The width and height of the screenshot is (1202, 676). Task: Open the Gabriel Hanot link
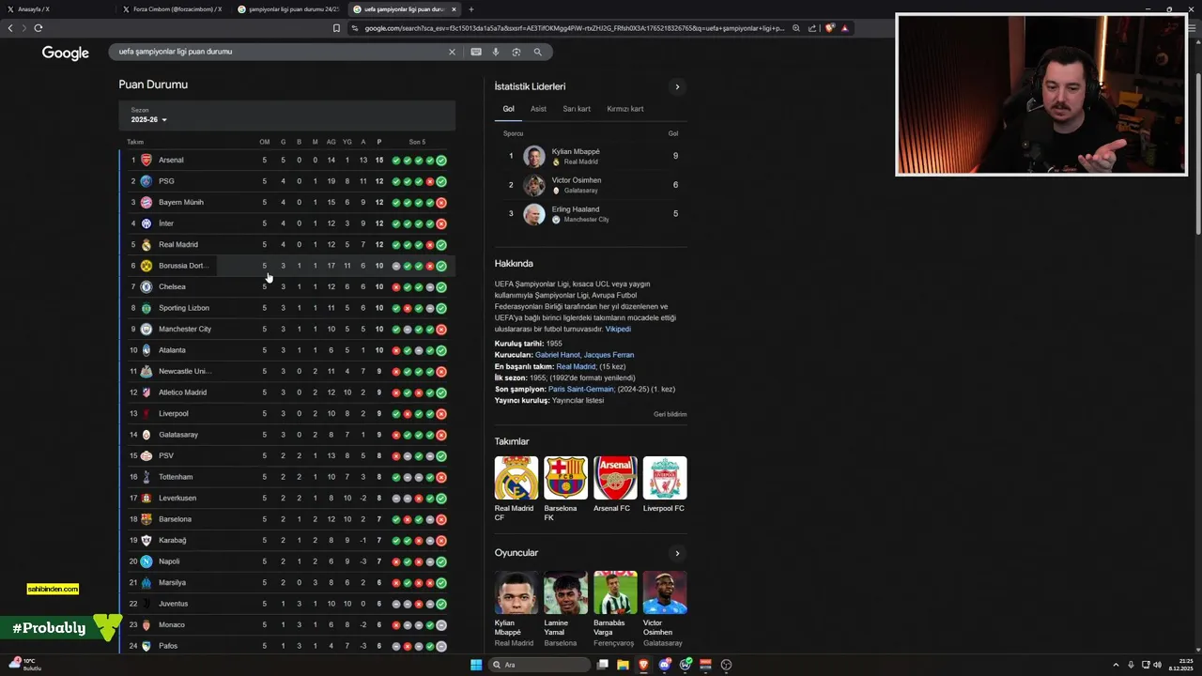(558, 355)
